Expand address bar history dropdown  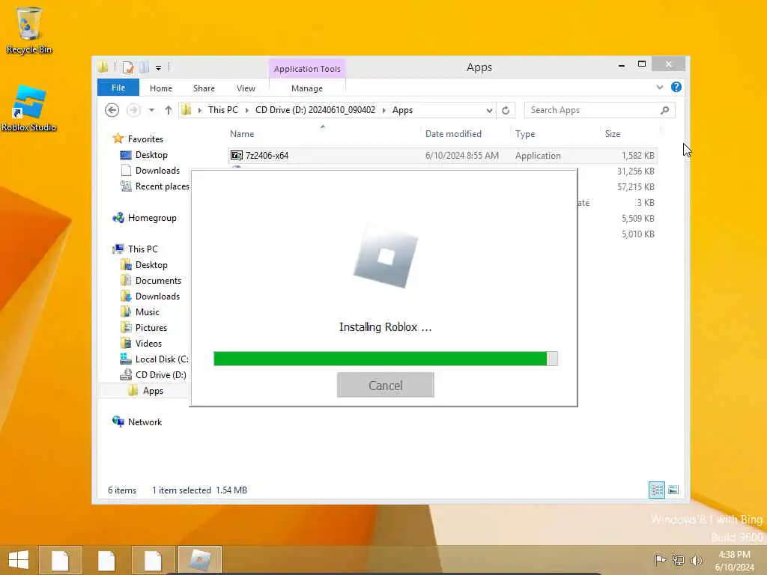pos(489,111)
